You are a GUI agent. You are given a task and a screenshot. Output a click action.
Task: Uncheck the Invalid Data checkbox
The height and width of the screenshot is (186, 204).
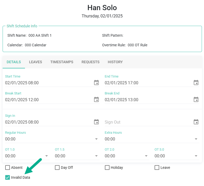[x=8, y=177]
